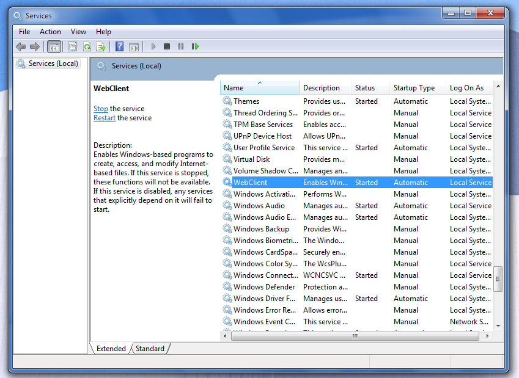Click horizontal scrollbar left arrow
The height and width of the screenshot is (378, 519).
point(225,336)
